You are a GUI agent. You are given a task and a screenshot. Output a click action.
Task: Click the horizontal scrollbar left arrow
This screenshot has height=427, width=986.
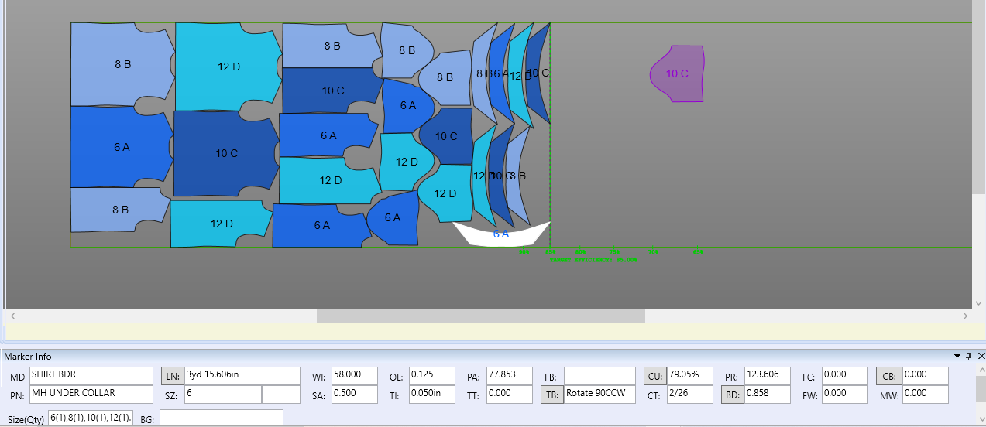tap(12, 316)
